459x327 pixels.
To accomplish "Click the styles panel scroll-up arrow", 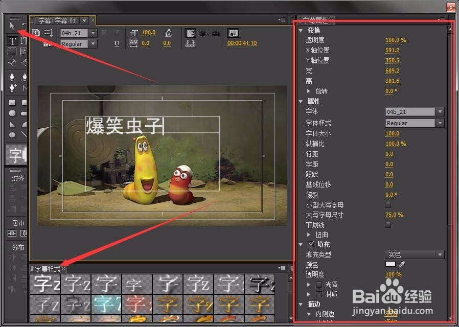I will tap(291, 277).
